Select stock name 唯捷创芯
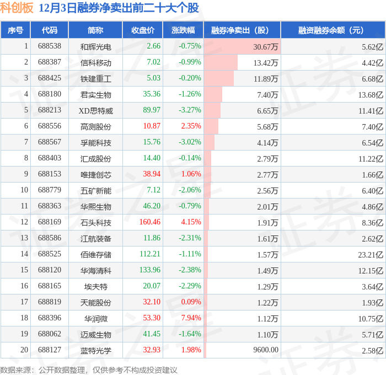This screenshot has width=386, height=375. [95, 175]
